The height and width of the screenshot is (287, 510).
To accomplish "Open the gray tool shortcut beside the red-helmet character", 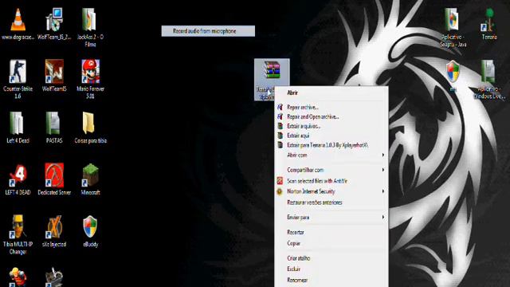I will pyautogui.click(x=54, y=277).
